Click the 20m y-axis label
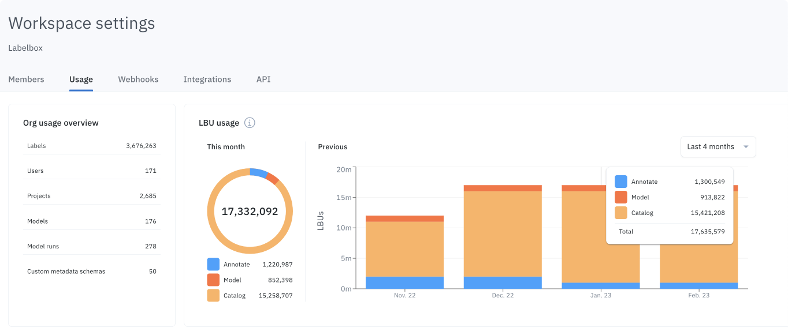788x332 pixels. 344,169
